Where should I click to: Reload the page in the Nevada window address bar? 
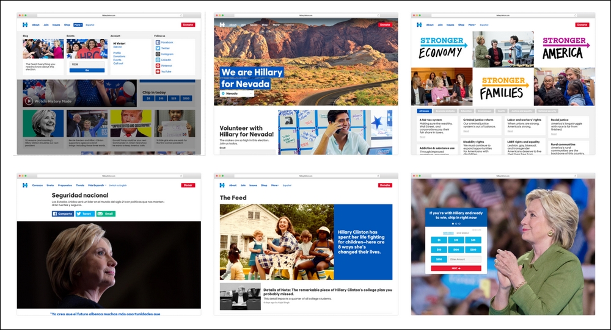click(x=378, y=16)
